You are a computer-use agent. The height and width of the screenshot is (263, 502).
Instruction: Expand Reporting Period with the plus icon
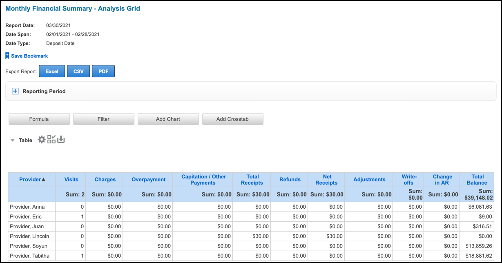pos(15,91)
